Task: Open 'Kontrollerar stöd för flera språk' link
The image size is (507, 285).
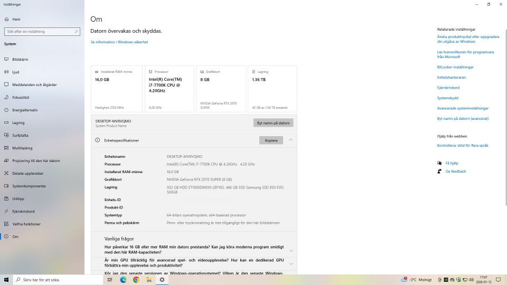Action: (463, 146)
